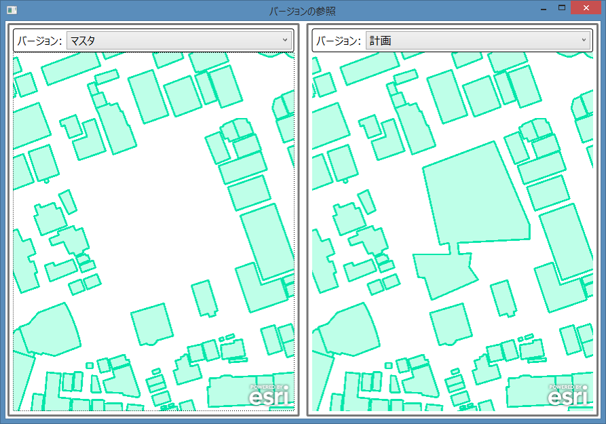The height and width of the screenshot is (424, 606).
Task: Click the バージョンの参照 window title text
Action: 302,11
